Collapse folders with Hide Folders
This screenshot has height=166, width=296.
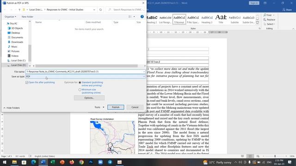click(12, 108)
